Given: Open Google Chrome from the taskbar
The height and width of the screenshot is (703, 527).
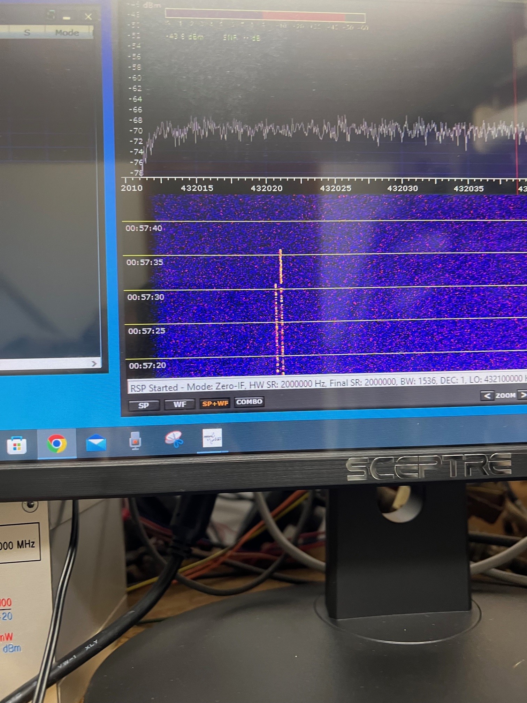Looking at the screenshot, I should 57,443.
